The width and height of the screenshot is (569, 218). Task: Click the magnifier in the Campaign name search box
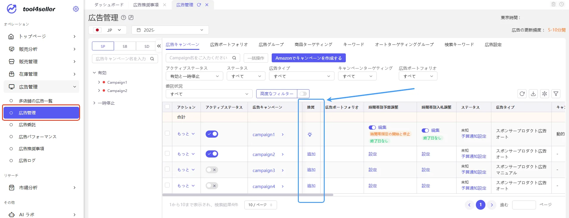coord(234,58)
